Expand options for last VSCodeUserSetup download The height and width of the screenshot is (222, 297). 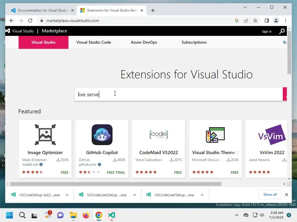[202, 195]
